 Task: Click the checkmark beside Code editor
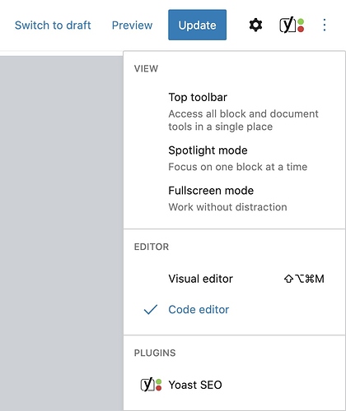pyautogui.click(x=151, y=309)
